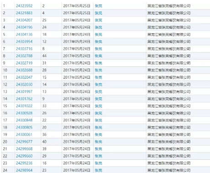This screenshot has width=210, height=173.
Task: Click applicant 黑龙江省张亮餐饮有限公司 in row 5
Action: 169,34
